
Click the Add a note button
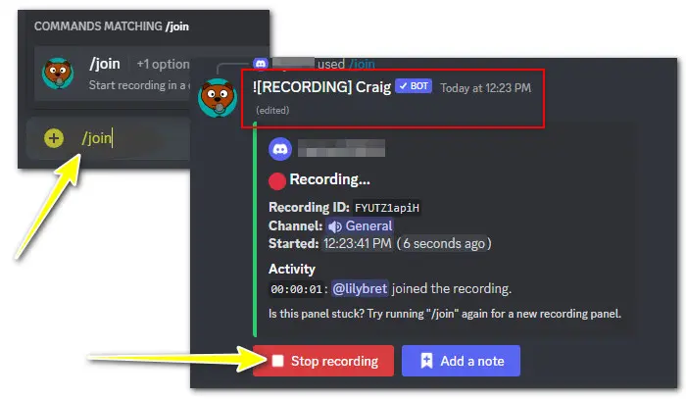tap(461, 361)
